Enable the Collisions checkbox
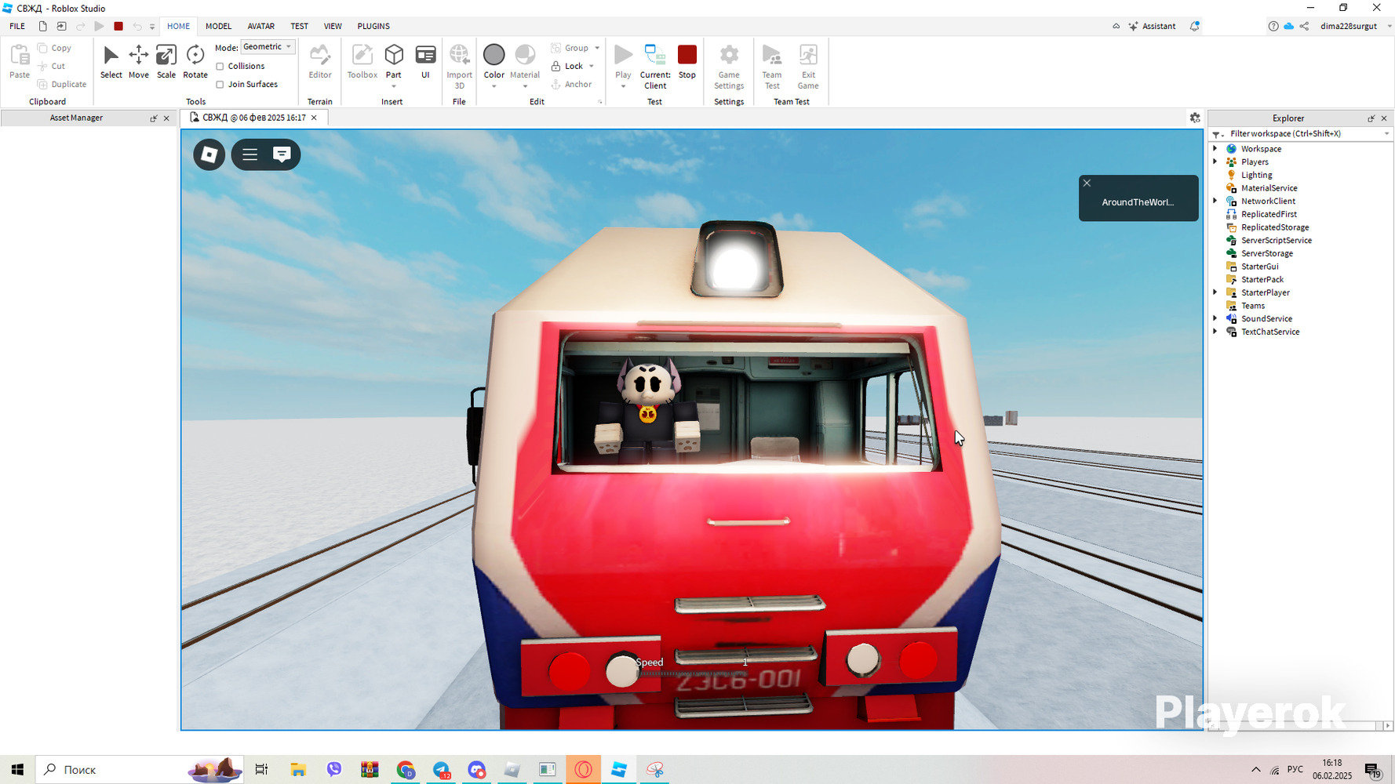Viewport: 1395px width, 784px height. [220, 67]
